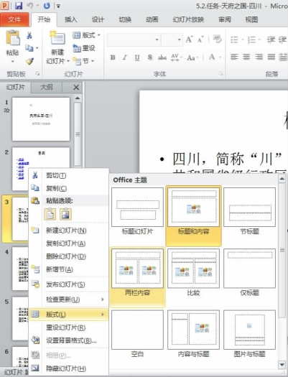Choose 设置背景格式 in context menu
The image size is (288, 377).
[x=68, y=340]
